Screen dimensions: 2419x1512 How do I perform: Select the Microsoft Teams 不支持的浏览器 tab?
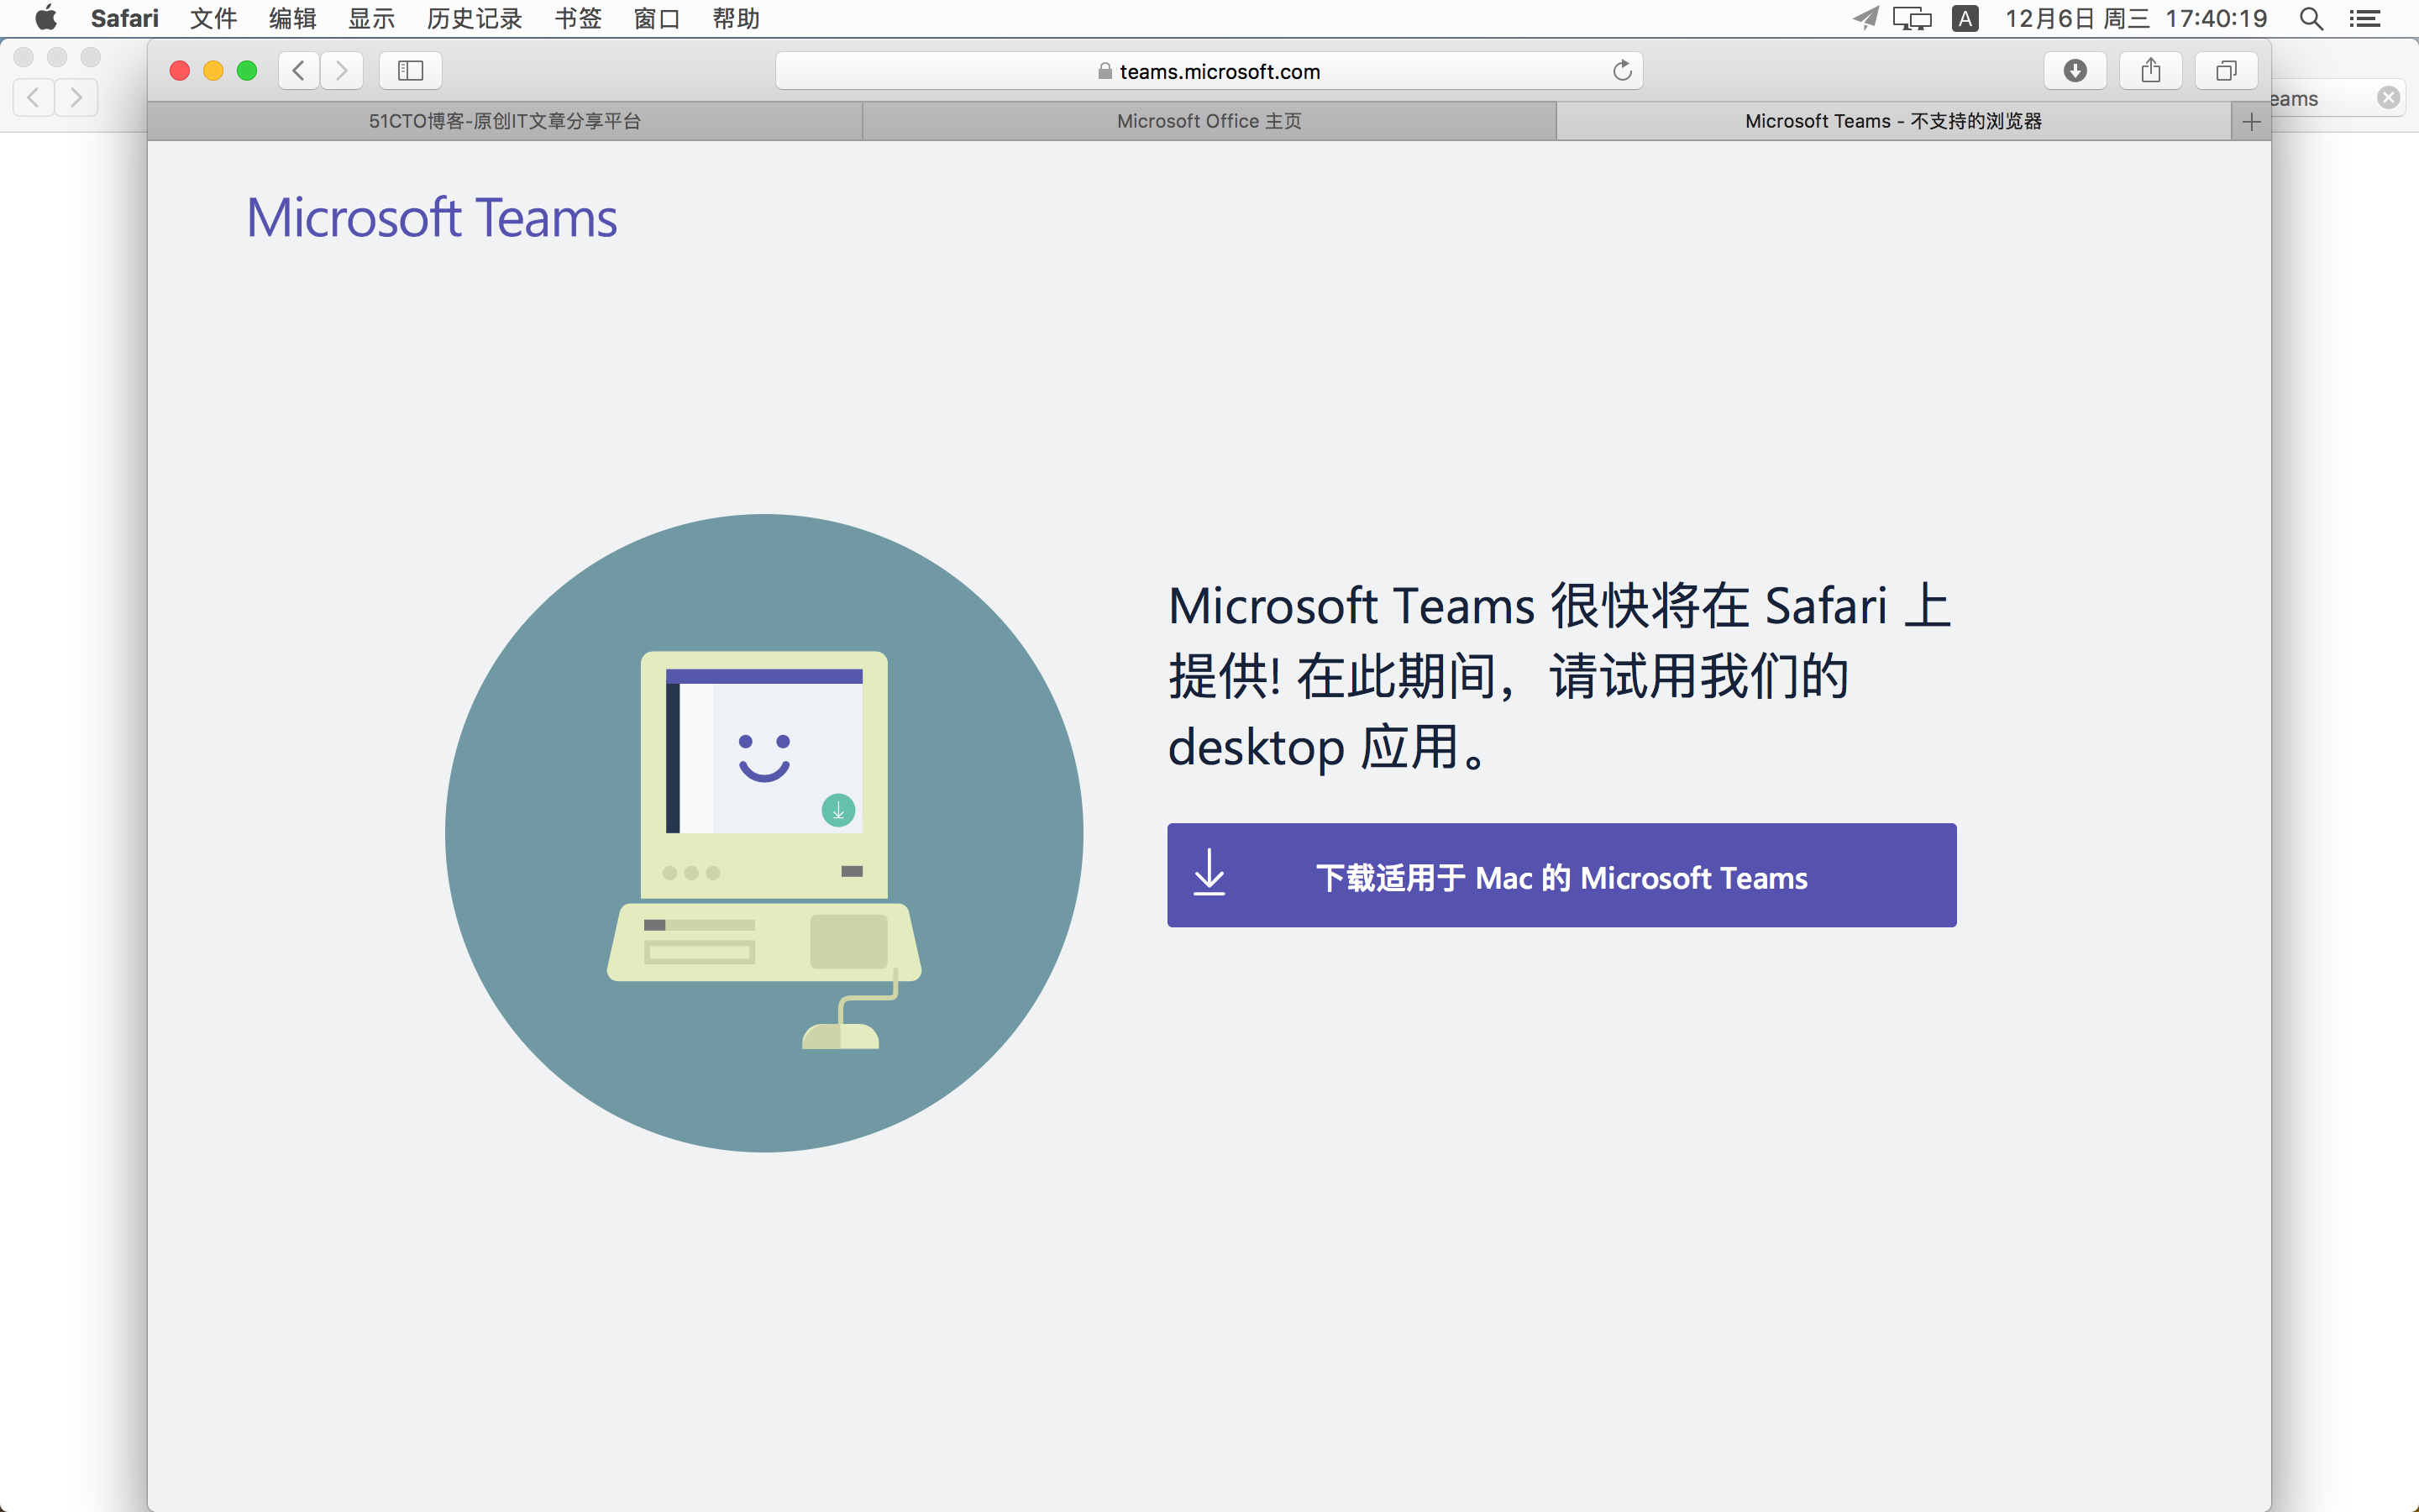1893,121
